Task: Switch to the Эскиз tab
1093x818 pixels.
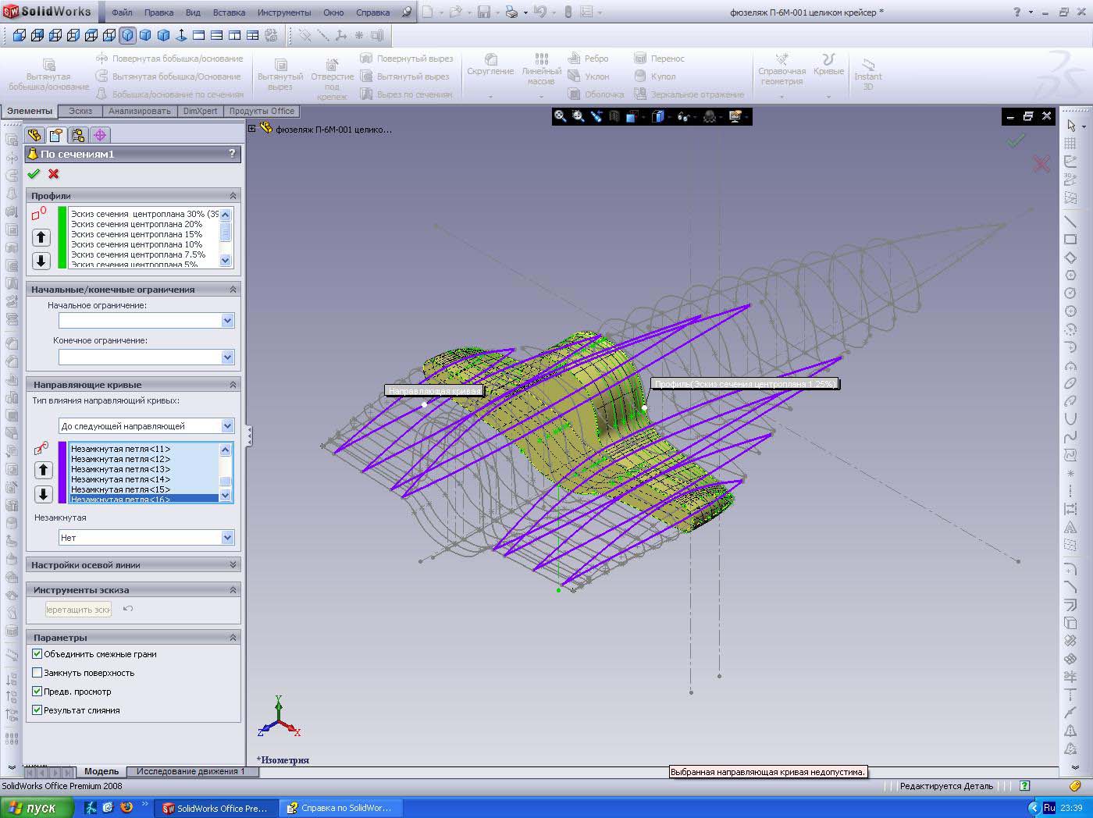Action: pos(80,111)
